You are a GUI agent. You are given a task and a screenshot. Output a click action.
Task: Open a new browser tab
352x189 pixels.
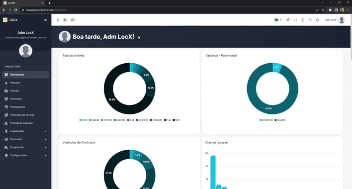click(x=49, y=3)
